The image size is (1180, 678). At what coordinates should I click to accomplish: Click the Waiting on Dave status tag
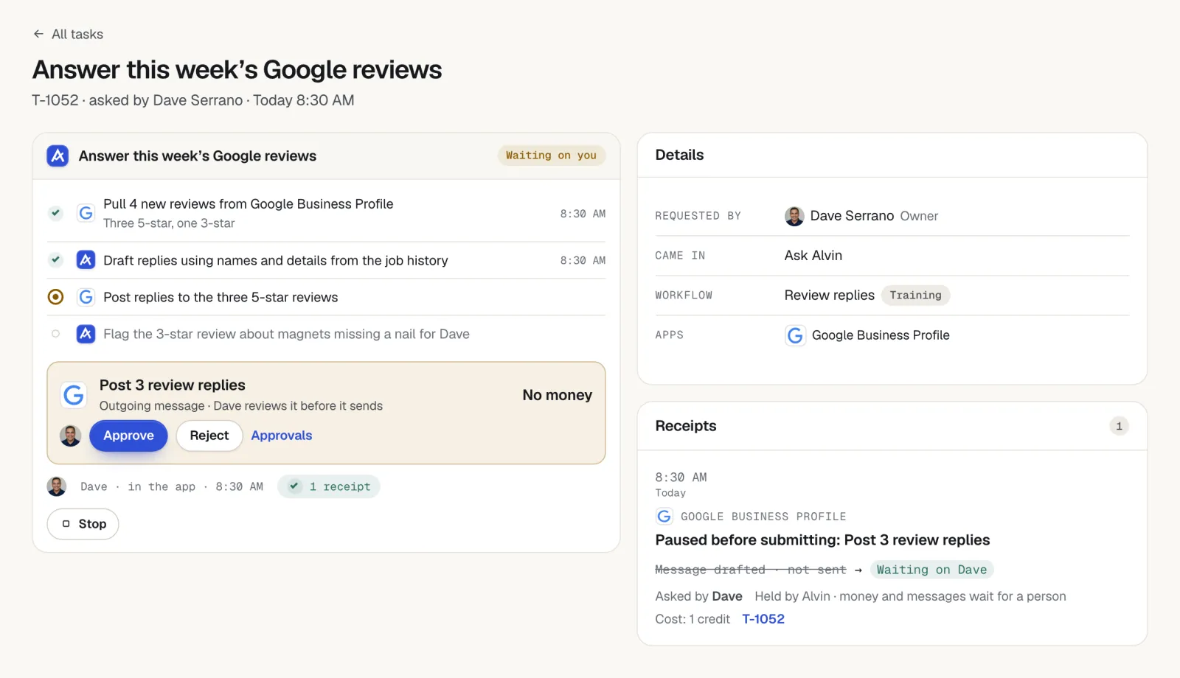931,570
